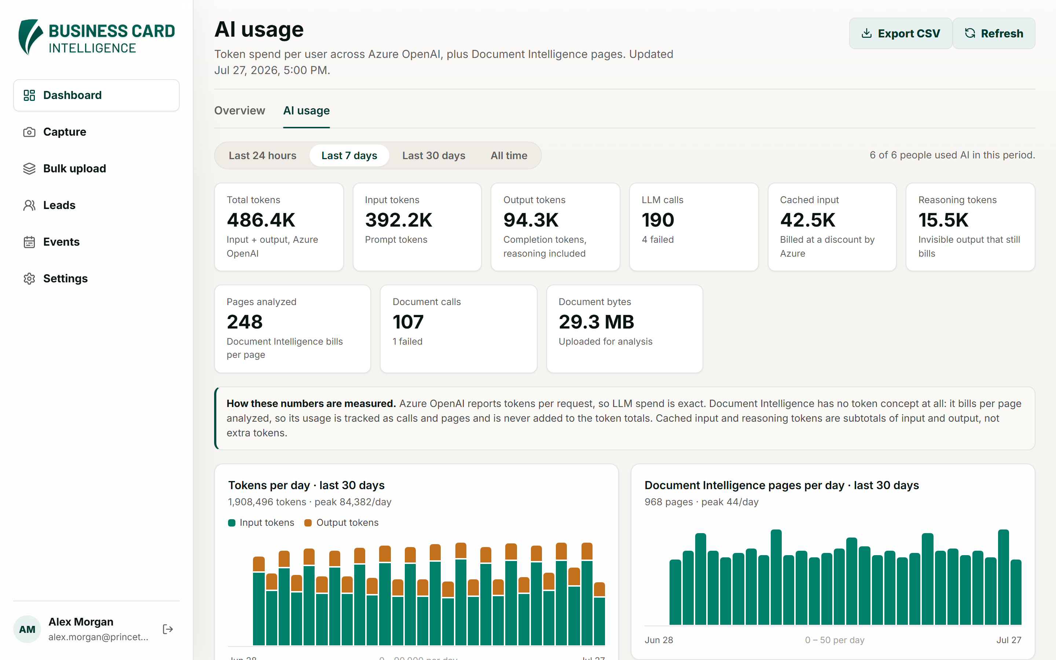The image size is (1056, 660).
Task: Click the 'Jul 27' label on pages chart
Action: [1009, 640]
